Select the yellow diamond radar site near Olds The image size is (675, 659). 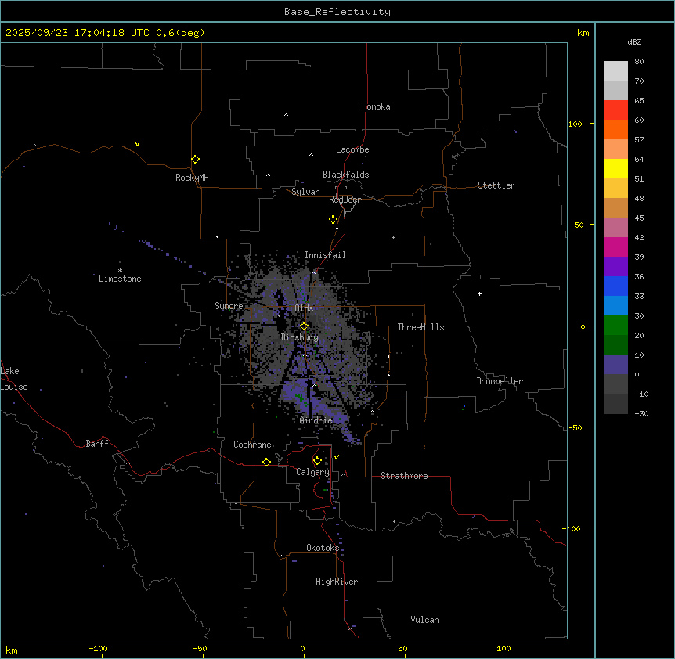[x=304, y=326]
